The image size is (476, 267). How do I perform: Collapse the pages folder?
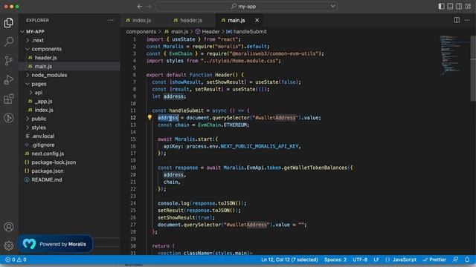point(39,84)
